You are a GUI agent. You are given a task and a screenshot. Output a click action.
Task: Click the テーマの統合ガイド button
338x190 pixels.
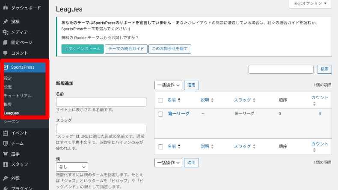pyautogui.click(x=126, y=49)
